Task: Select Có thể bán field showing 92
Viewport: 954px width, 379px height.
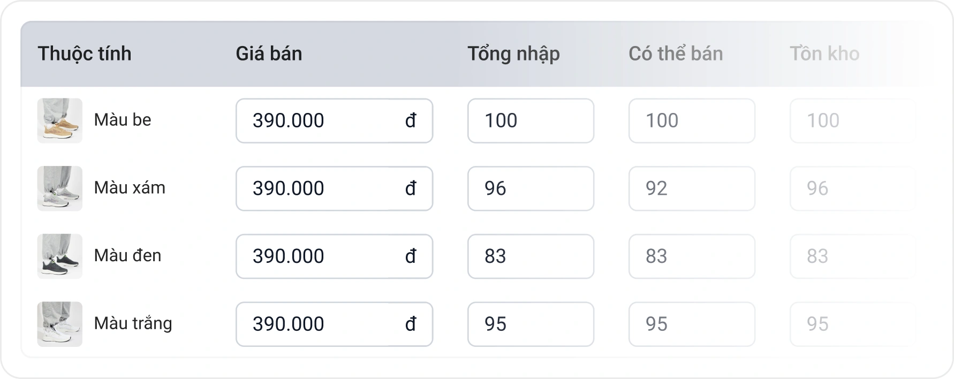Action: pyautogui.click(x=692, y=188)
